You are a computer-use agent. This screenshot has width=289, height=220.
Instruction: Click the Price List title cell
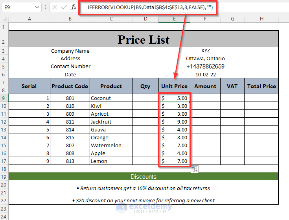[144, 39]
